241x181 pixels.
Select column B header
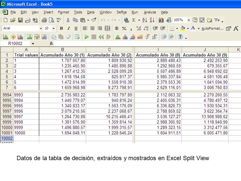[x=63, y=50]
